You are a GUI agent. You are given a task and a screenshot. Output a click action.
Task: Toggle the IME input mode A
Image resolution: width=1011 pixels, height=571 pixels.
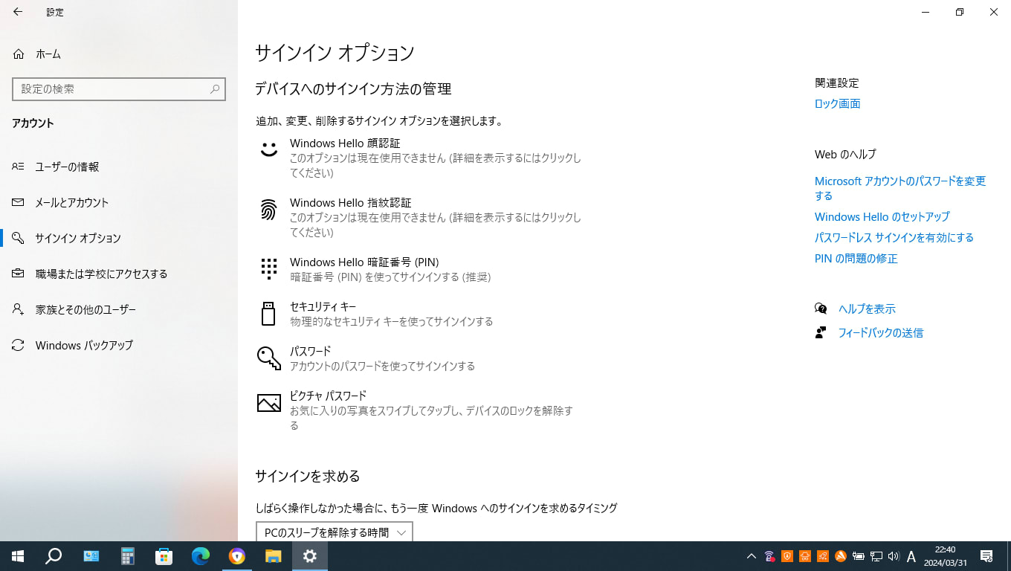pos(911,556)
